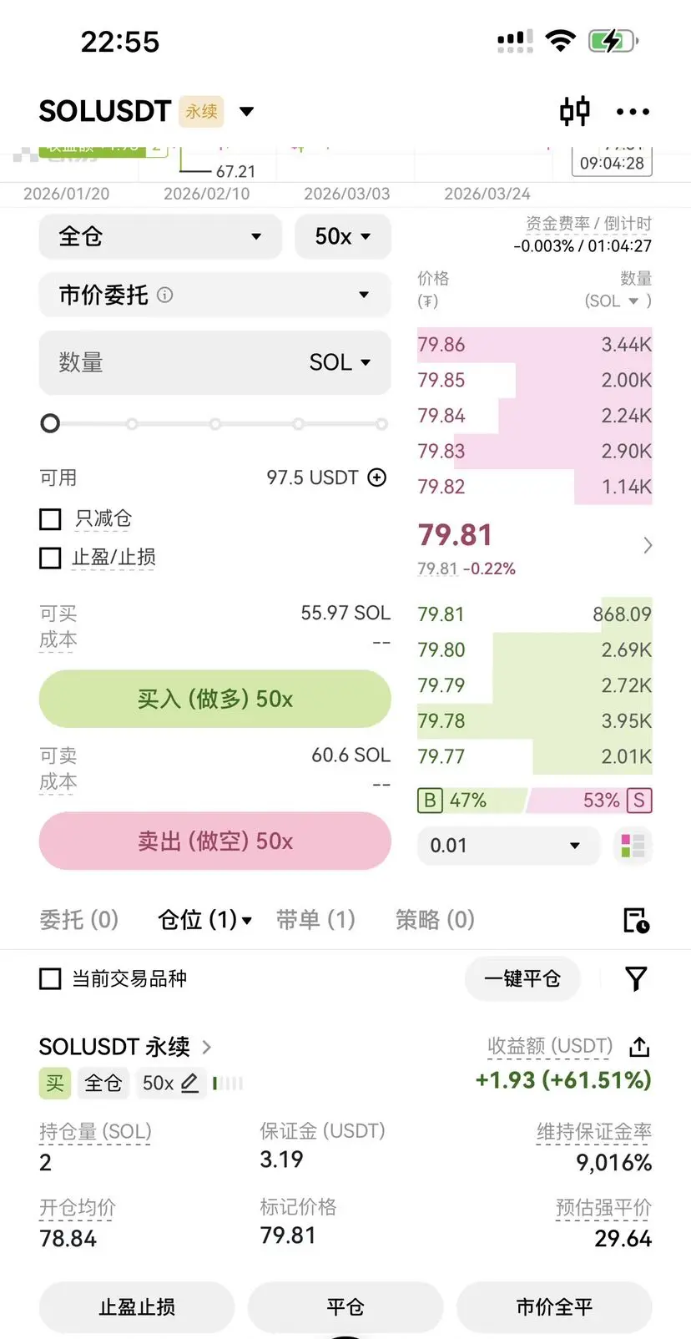Edit the 50x leverage pencil icon
This screenshot has height=1339, width=691.
click(x=190, y=1083)
